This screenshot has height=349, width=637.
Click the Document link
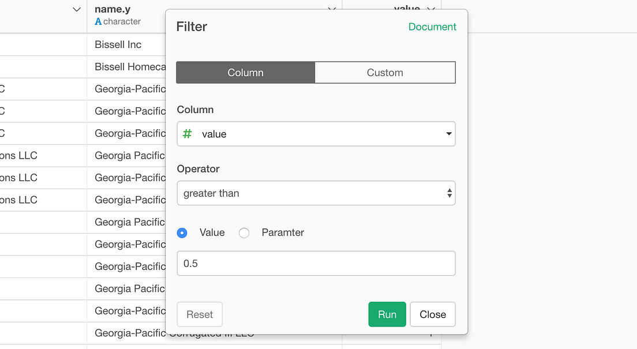tap(432, 27)
